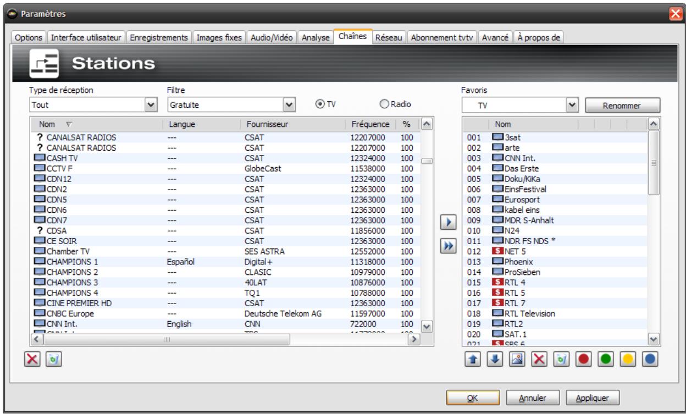Screen dimensions: 686x414
Task: Select the Radio radio button
Action: [x=385, y=104]
